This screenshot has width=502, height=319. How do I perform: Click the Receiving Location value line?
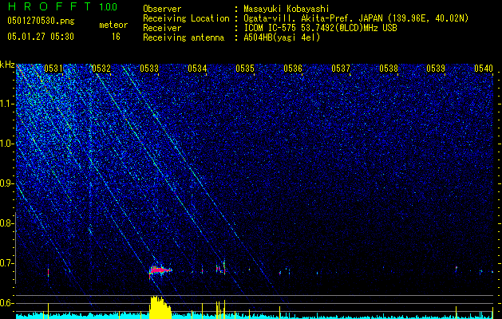(x=356, y=18)
